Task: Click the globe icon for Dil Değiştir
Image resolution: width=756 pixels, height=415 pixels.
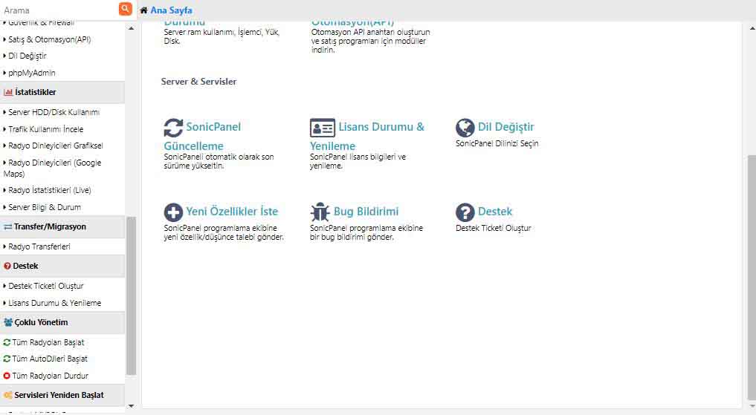Action: point(465,128)
